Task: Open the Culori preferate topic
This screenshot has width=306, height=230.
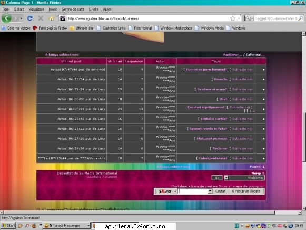Action: click(213, 158)
